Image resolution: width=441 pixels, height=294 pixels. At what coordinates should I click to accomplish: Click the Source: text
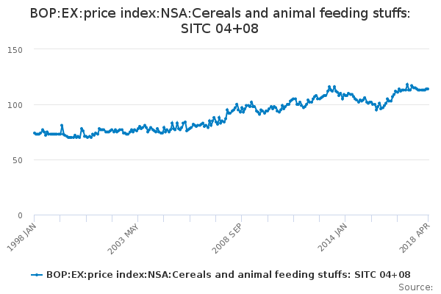coord(417,287)
